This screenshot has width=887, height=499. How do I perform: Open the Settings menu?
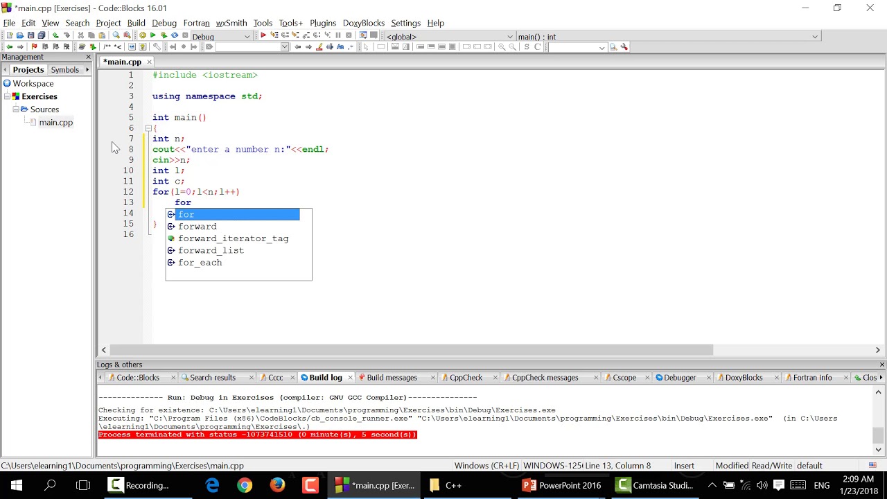(x=405, y=23)
